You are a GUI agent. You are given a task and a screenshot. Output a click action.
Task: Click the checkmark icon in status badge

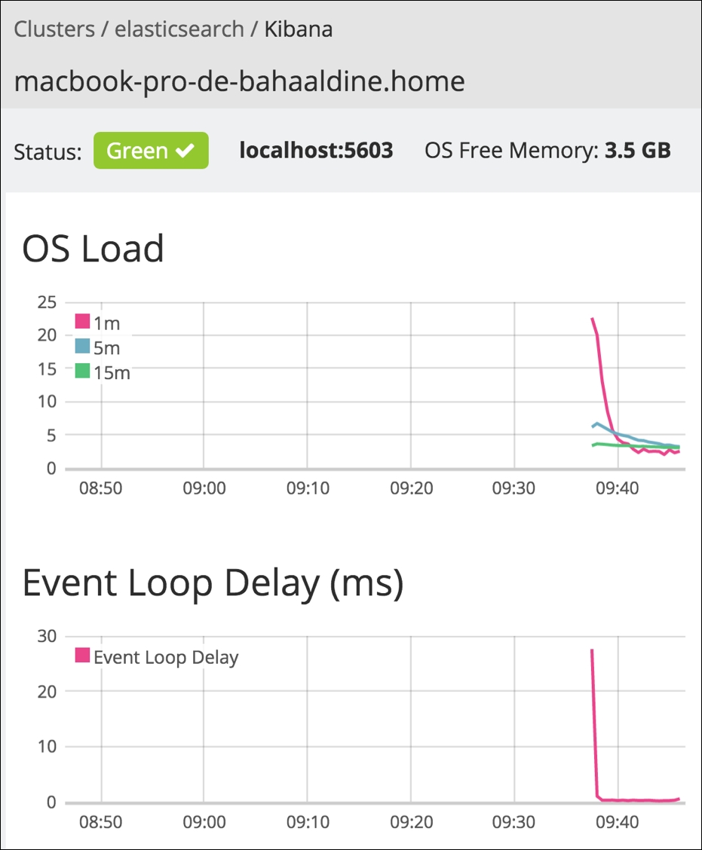(185, 150)
